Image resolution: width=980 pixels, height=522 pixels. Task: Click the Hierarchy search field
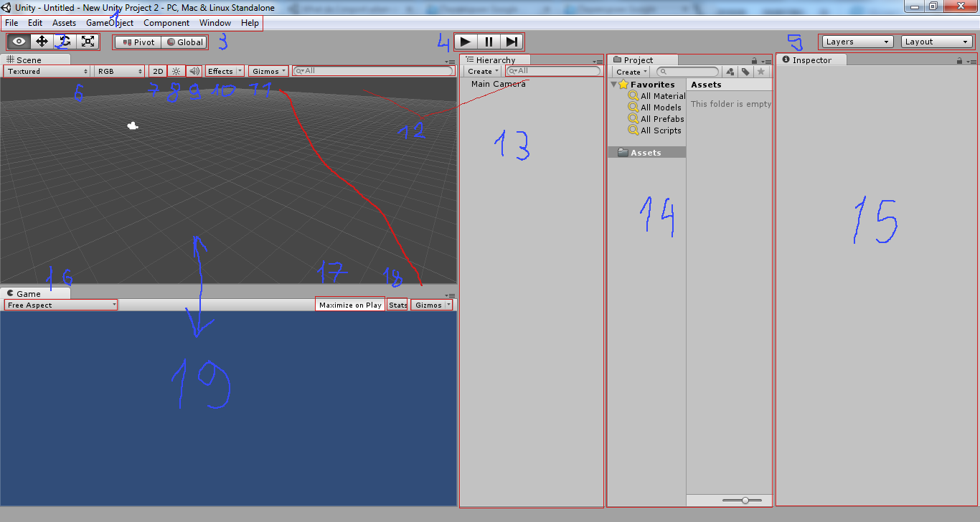[553, 71]
